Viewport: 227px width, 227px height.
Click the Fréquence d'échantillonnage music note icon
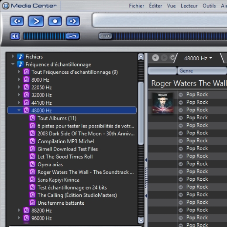(21, 64)
